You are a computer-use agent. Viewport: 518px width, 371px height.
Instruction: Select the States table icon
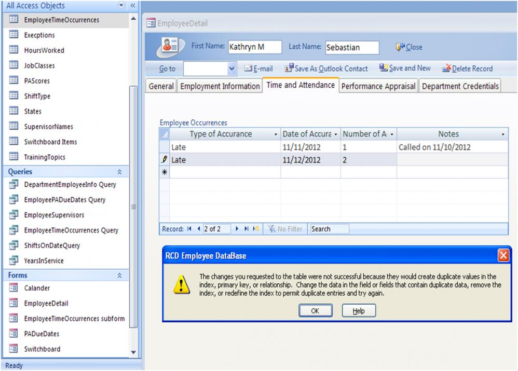(x=14, y=111)
